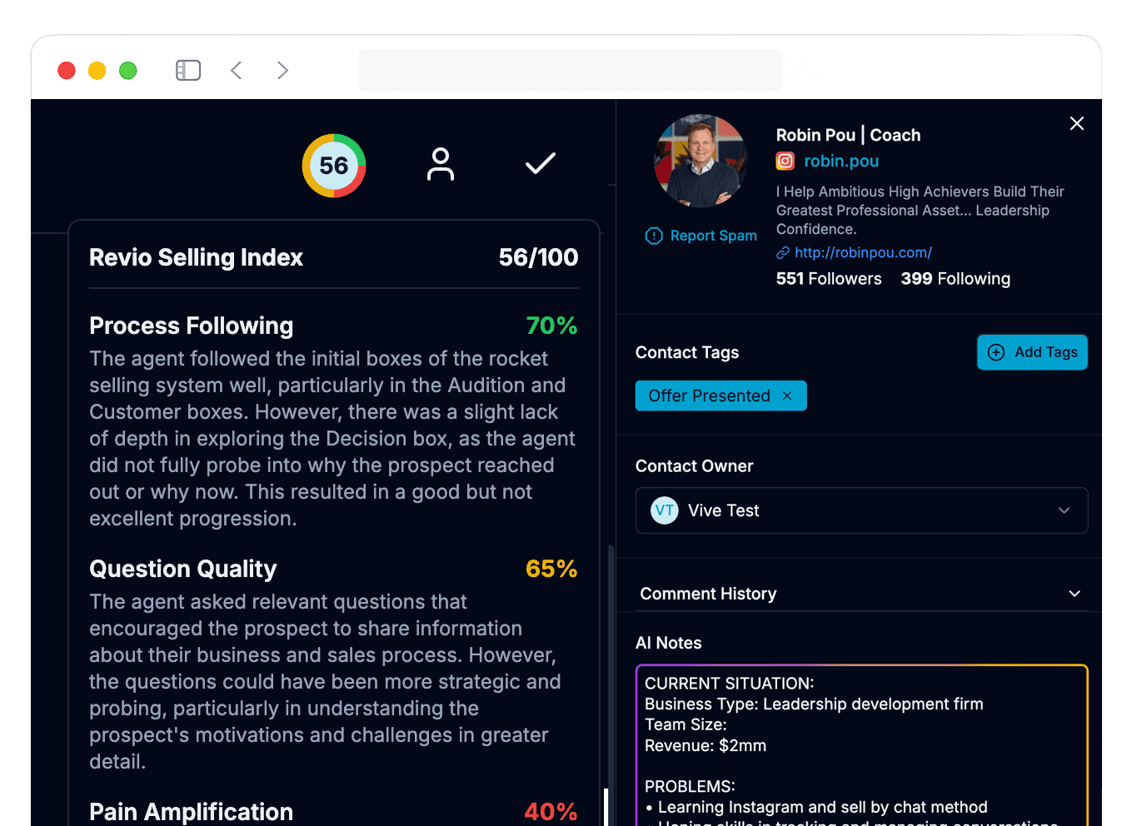
Task: Click the 399 Following count
Action: 955,279
